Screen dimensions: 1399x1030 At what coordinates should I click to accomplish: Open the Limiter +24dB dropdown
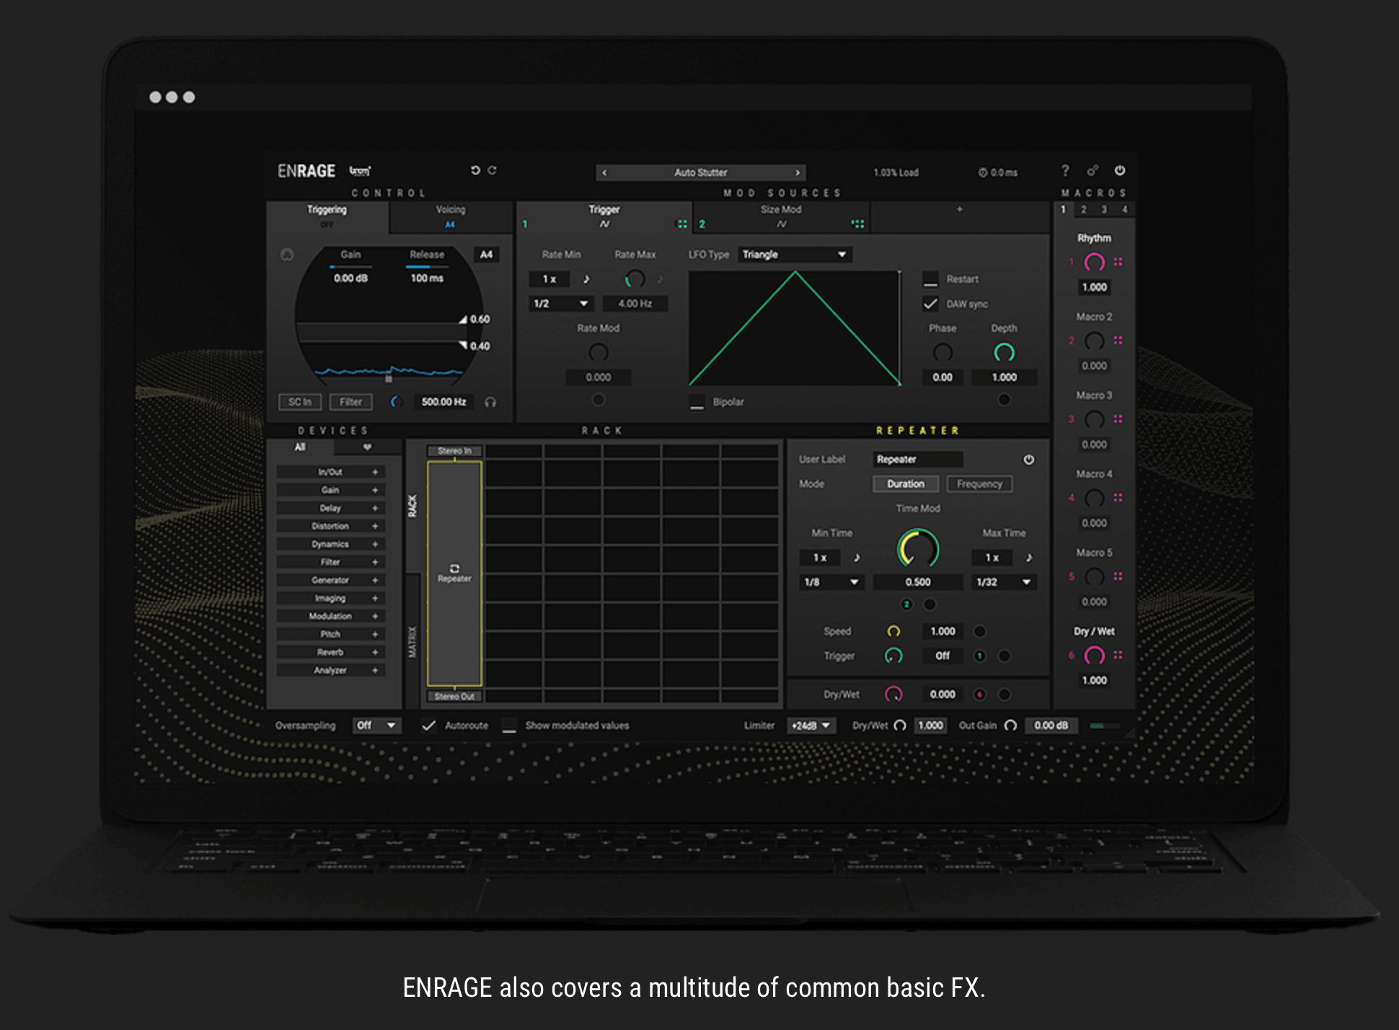(811, 726)
